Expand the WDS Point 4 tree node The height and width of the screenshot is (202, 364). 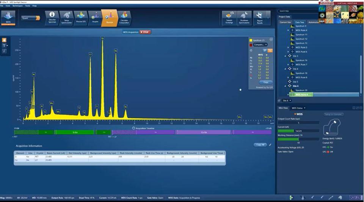tap(288, 30)
